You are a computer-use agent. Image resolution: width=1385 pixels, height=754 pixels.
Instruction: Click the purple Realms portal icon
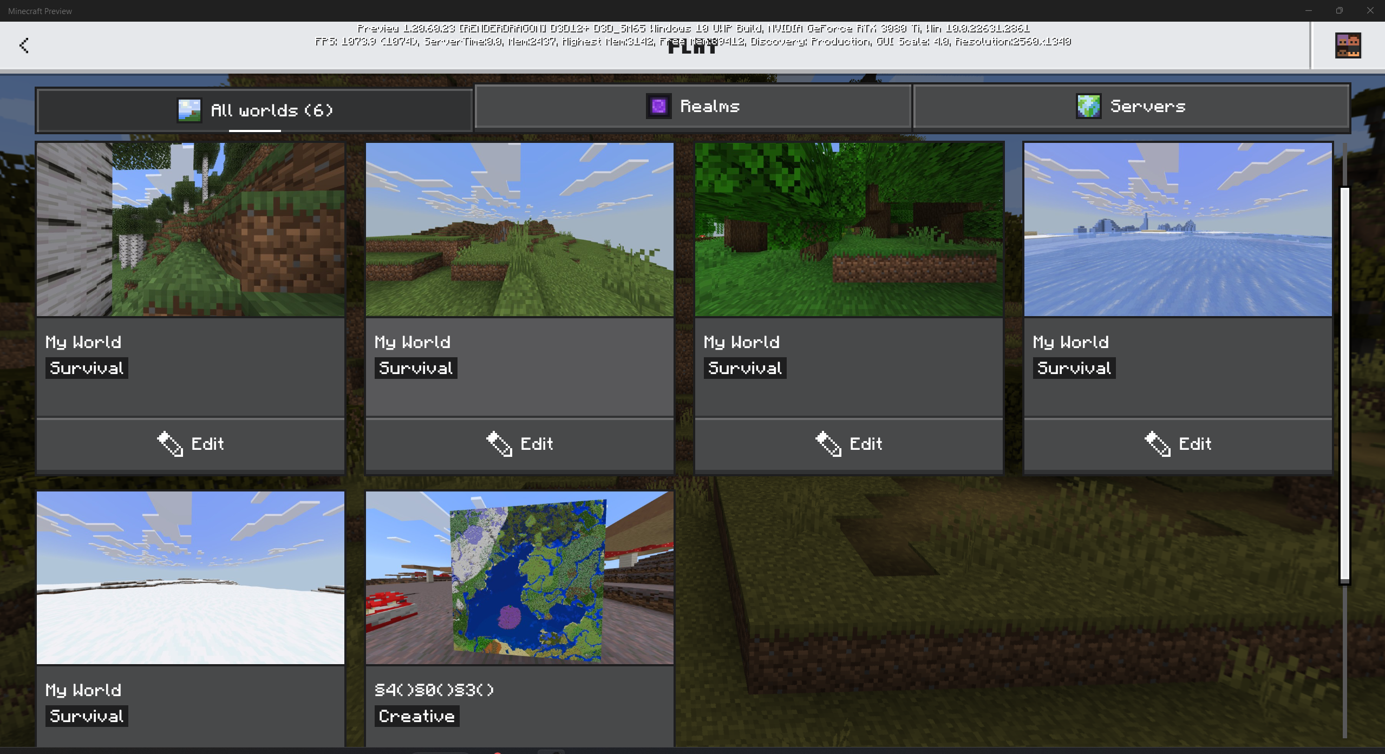658,106
